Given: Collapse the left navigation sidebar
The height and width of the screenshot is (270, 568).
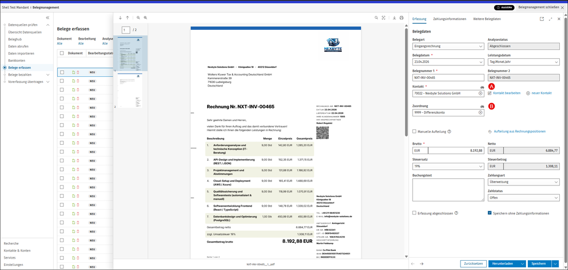Looking at the screenshot, I should [47, 18].
